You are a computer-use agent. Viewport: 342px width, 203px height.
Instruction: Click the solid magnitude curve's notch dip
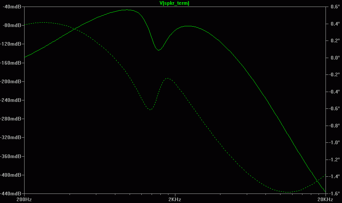tap(159, 50)
